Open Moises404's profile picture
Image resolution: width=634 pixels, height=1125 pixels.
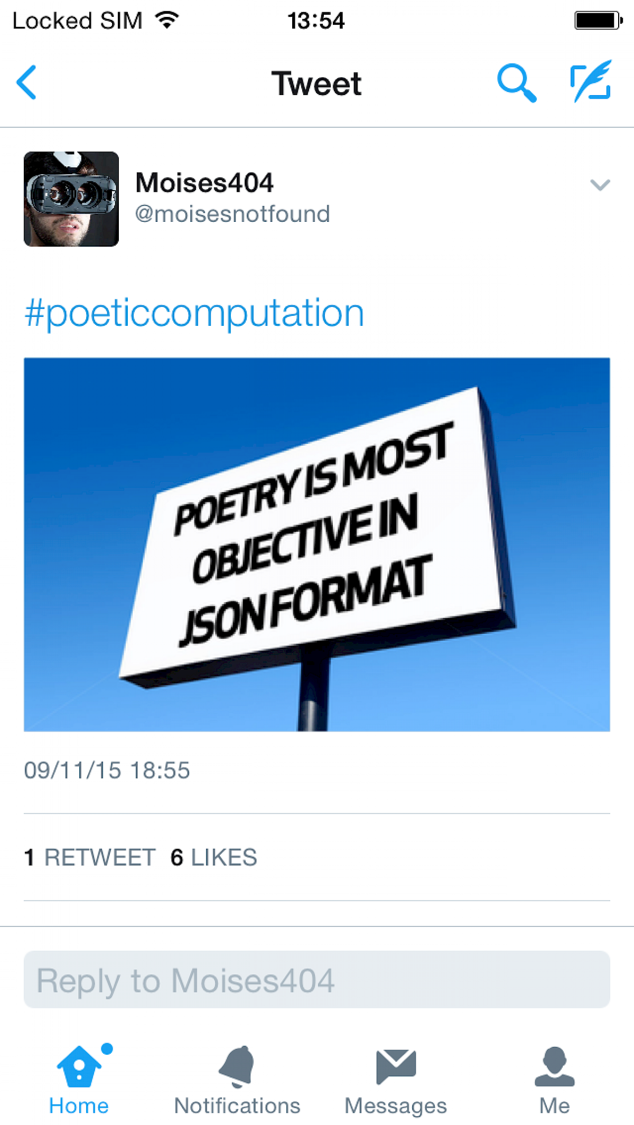pos(71,199)
